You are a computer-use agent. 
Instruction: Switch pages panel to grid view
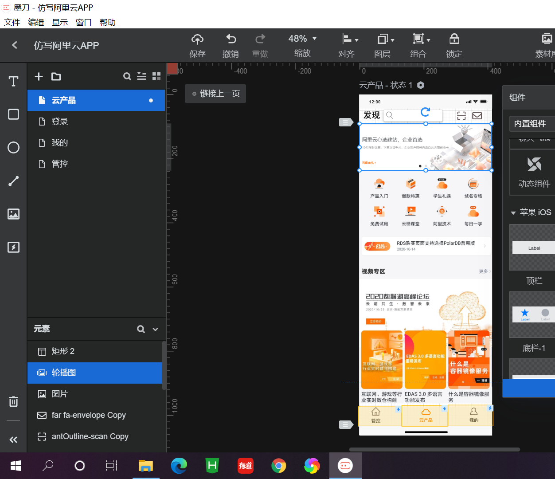point(156,76)
